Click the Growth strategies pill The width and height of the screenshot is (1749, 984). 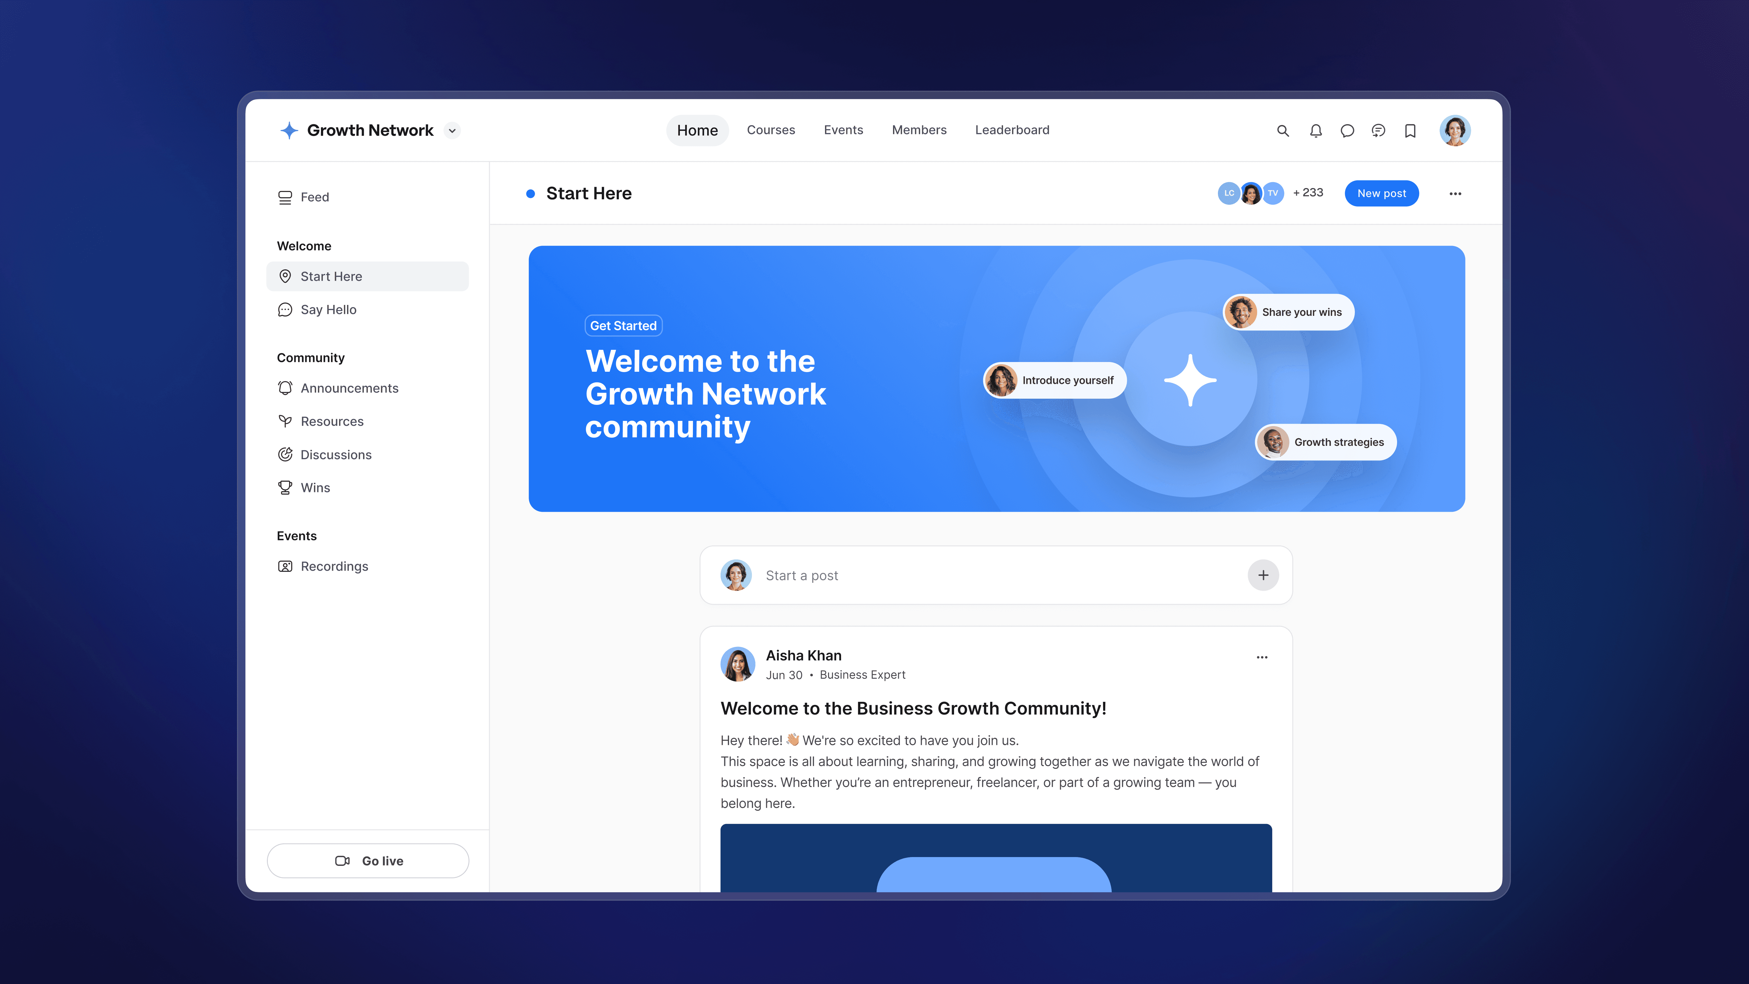pos(1325,442)
